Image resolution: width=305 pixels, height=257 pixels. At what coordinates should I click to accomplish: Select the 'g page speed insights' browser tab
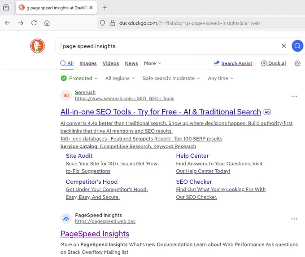(56, 8)
